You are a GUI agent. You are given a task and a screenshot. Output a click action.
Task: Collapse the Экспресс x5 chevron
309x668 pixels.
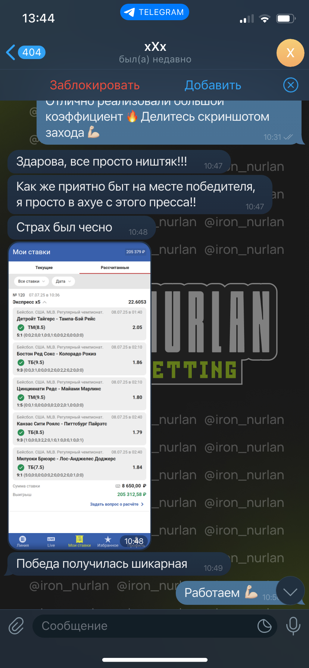44,302
